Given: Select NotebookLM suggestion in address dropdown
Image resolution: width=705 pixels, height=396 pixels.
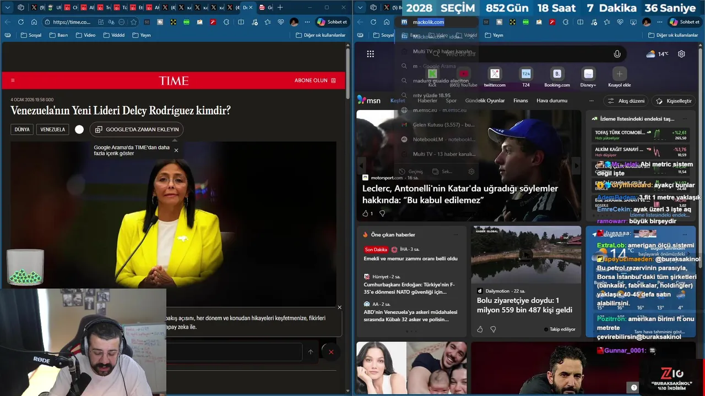Looking at the screenshot, I should 437,139.
